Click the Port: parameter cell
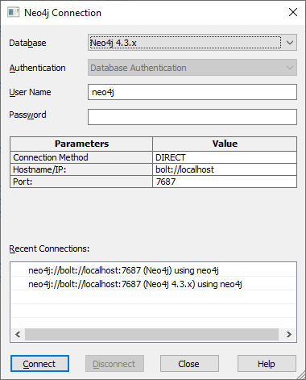 (x=81, y=182)
